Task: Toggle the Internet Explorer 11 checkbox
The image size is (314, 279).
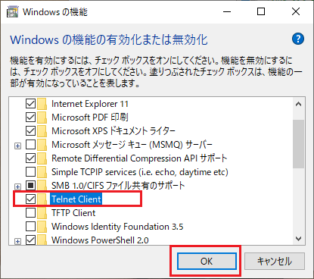Action: coord(30,104)
